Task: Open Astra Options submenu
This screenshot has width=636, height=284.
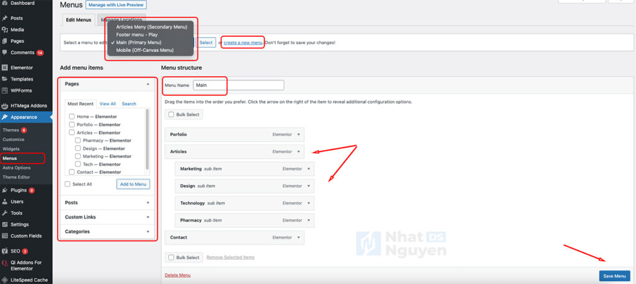Action: tap(17, 167)
